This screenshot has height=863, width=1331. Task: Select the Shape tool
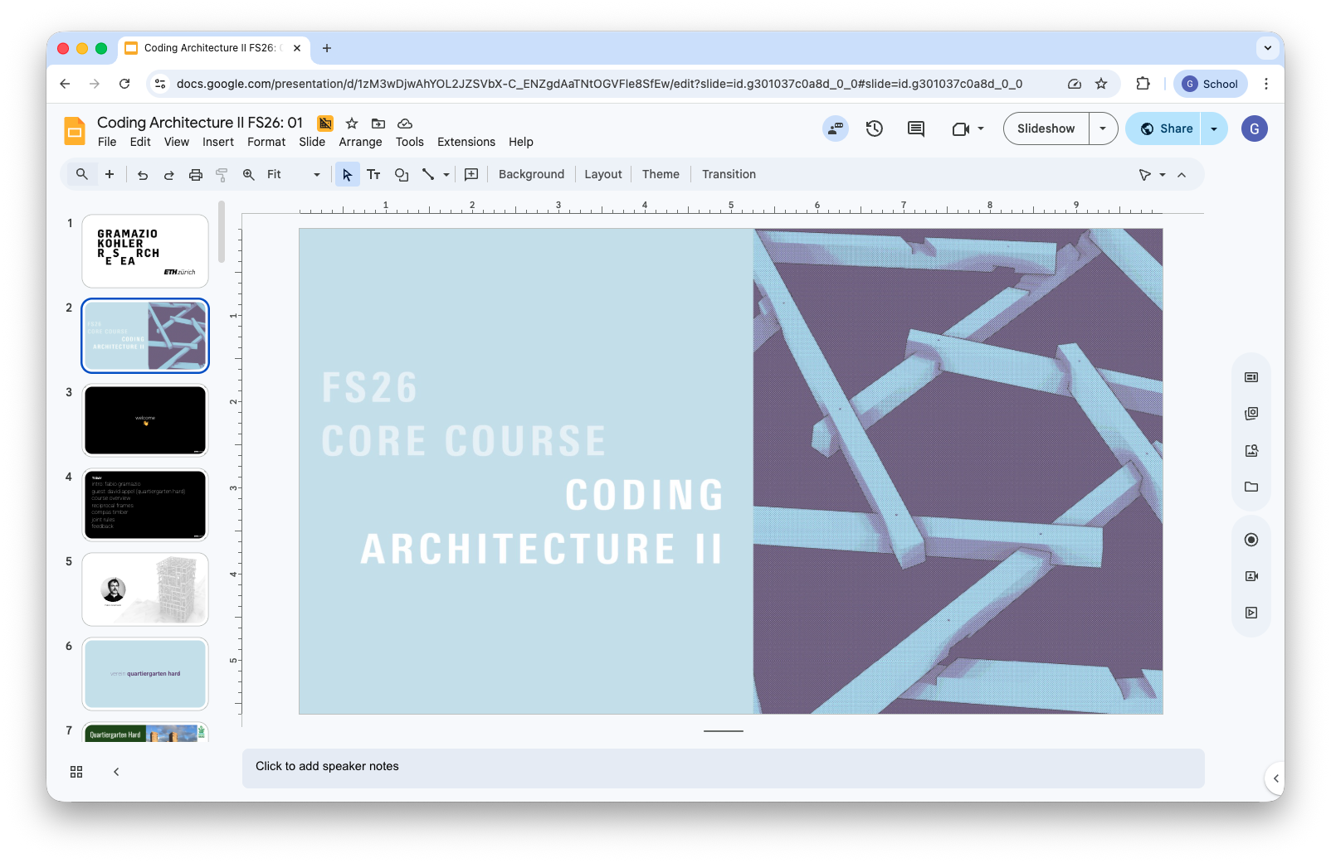[402, 174]
